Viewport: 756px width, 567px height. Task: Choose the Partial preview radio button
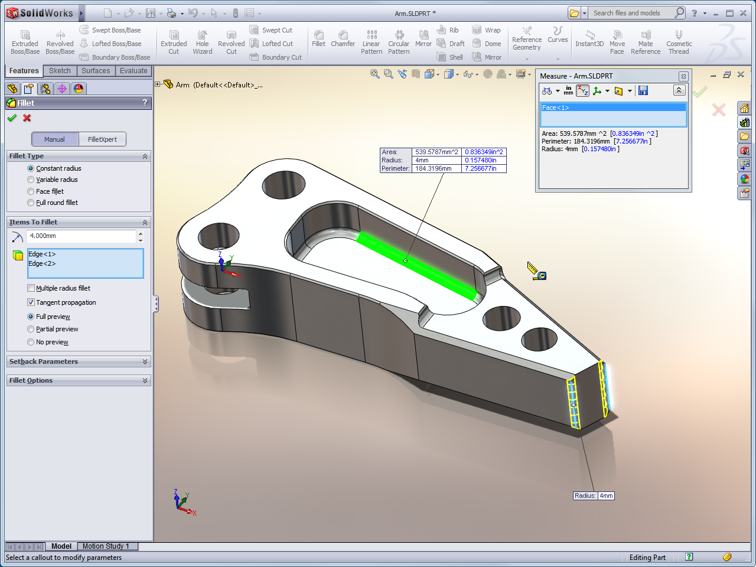[31, 329]
